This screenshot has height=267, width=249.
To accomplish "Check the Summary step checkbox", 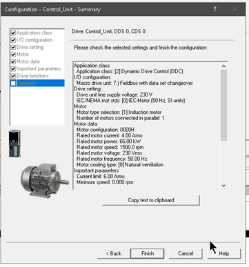I will (13, 83).
